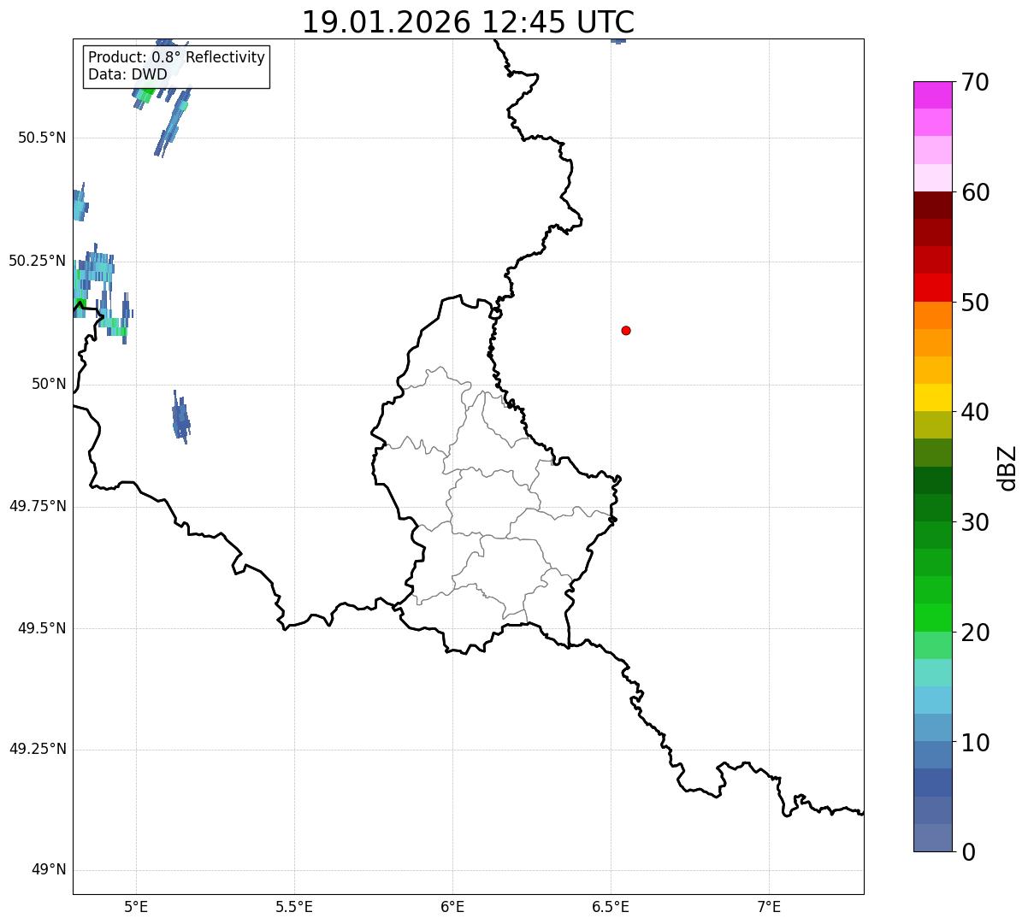Click the 50.5°N latitude label
1028x924 pixels.
(x=42, y=138)
